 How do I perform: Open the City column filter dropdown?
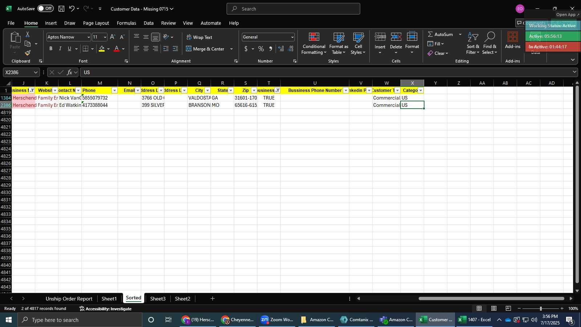point(207,90)
